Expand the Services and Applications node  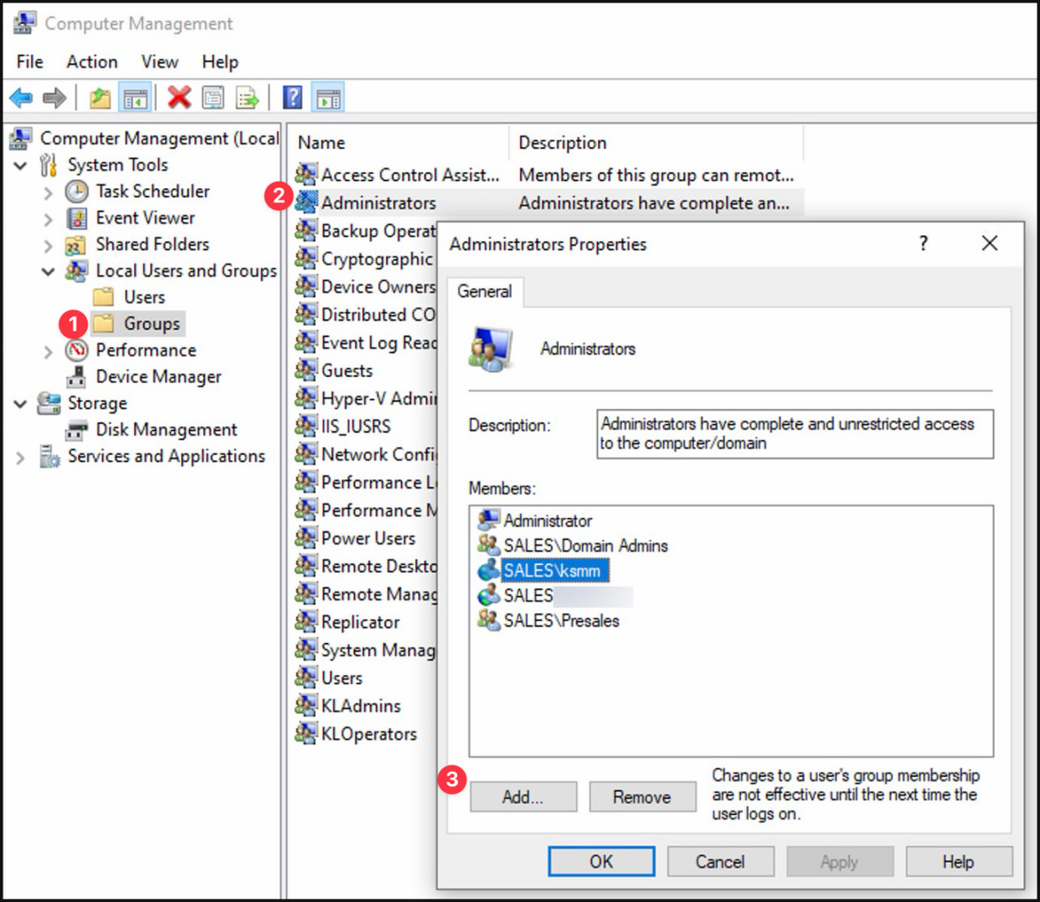(20, 457)
